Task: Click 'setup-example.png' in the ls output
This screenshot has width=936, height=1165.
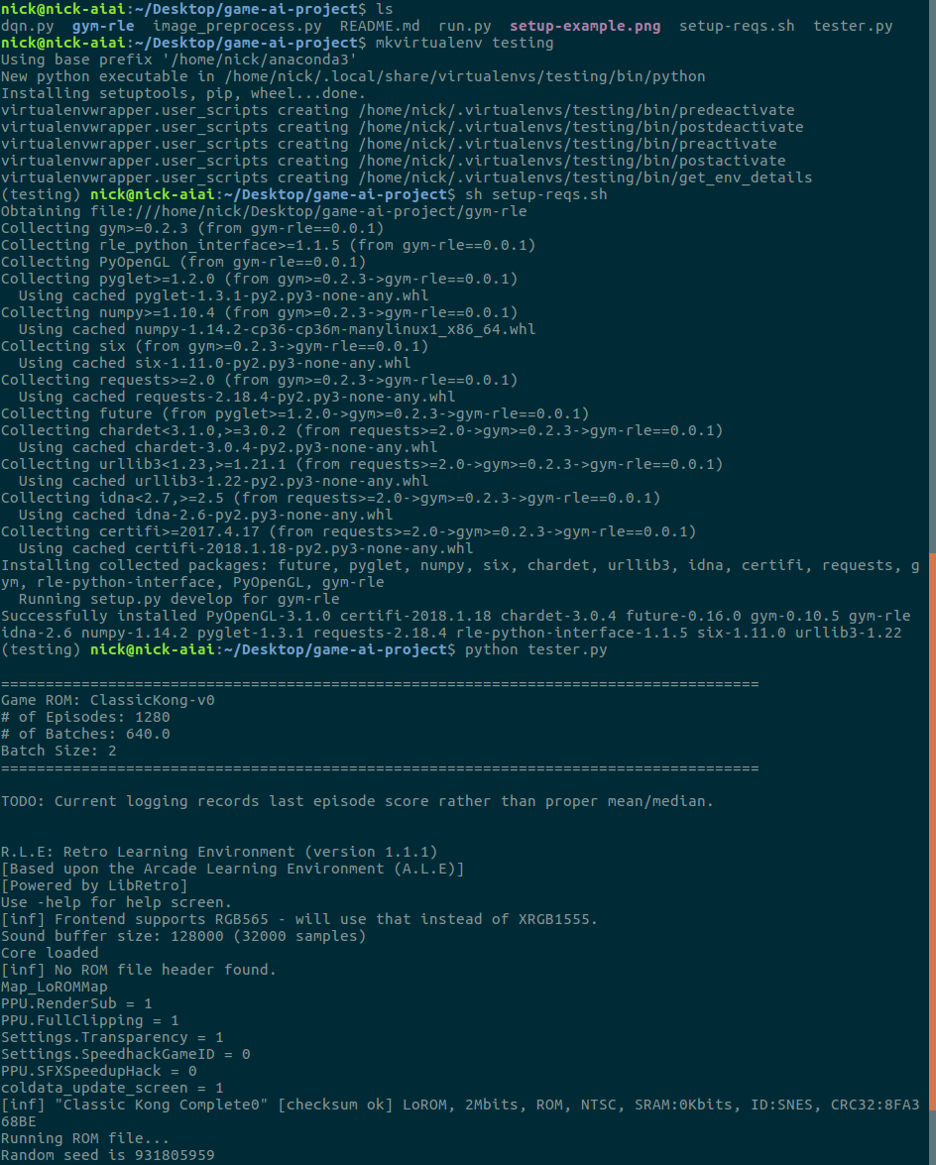Action: pyautogui.click(x=585, y=26)
